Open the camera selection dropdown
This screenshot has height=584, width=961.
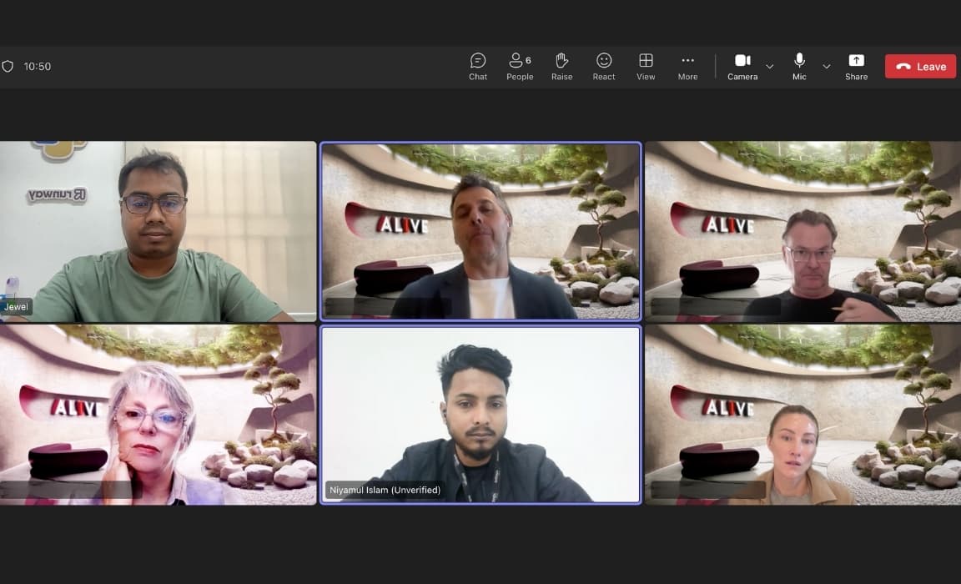point(769,67)
